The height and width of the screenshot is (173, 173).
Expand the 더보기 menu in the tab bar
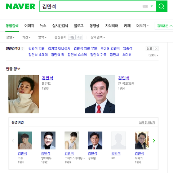pyautogui.click(x=142, y=26)
